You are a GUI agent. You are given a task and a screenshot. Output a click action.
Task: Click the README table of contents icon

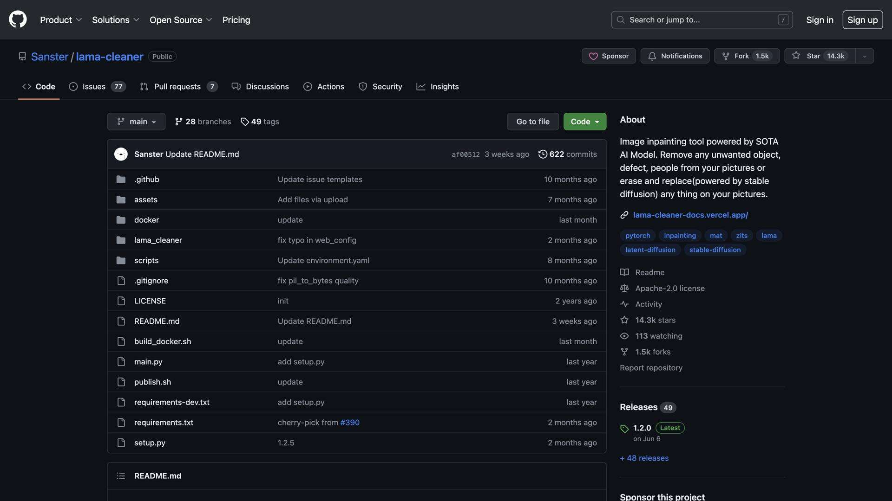(121, 476)
